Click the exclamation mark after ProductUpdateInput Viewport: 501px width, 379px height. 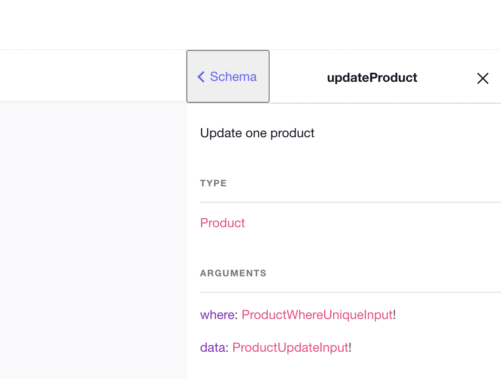coord(351,348)
